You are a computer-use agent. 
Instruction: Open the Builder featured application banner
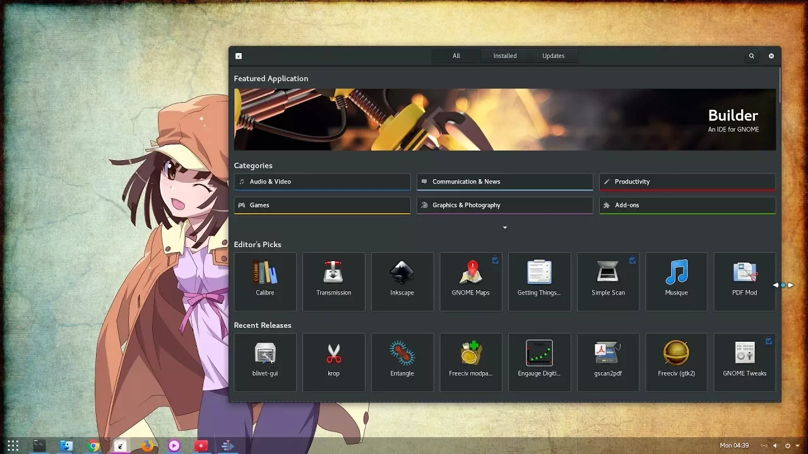(x=505, y=119)
